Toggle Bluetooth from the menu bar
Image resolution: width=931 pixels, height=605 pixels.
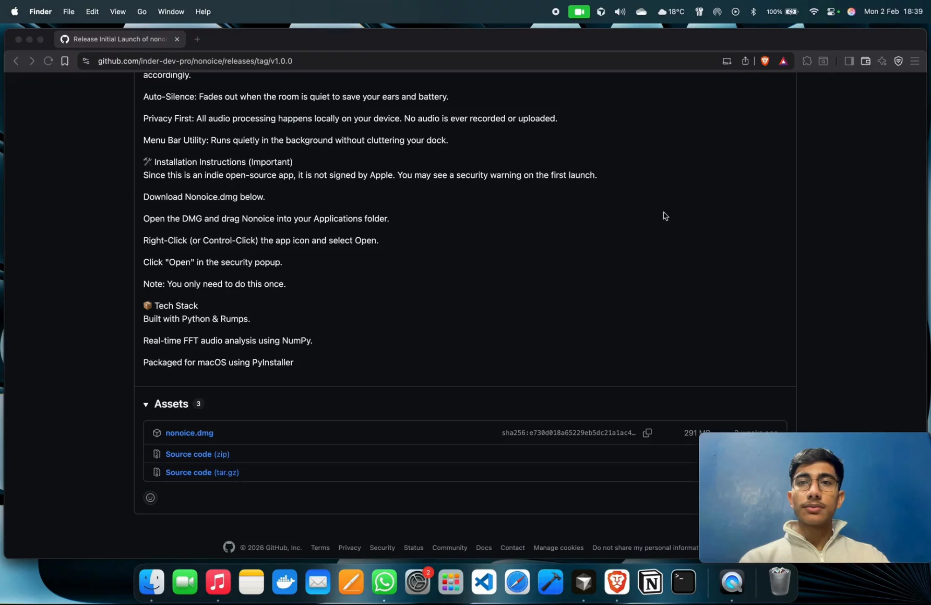(x=753, y=11)
